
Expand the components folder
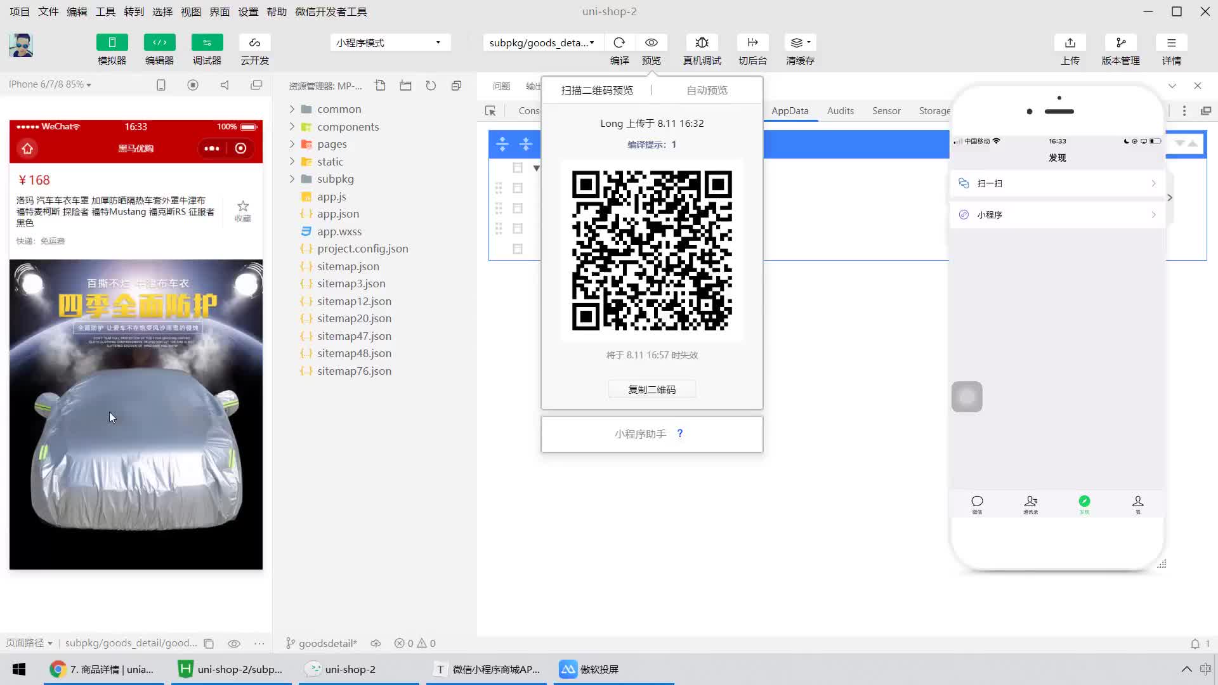(x=348, y=127)
